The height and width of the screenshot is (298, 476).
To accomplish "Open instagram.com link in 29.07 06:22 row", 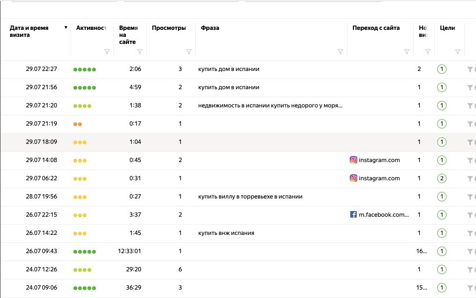I will 379,178.
